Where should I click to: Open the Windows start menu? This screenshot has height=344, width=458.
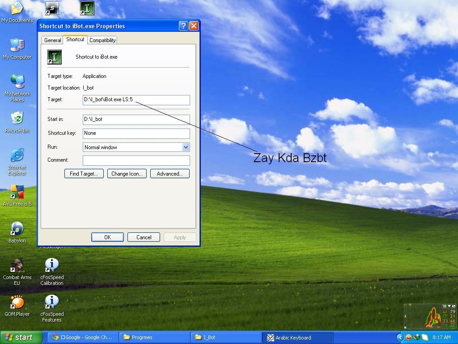pyautogui.click(x=21, y=338)
